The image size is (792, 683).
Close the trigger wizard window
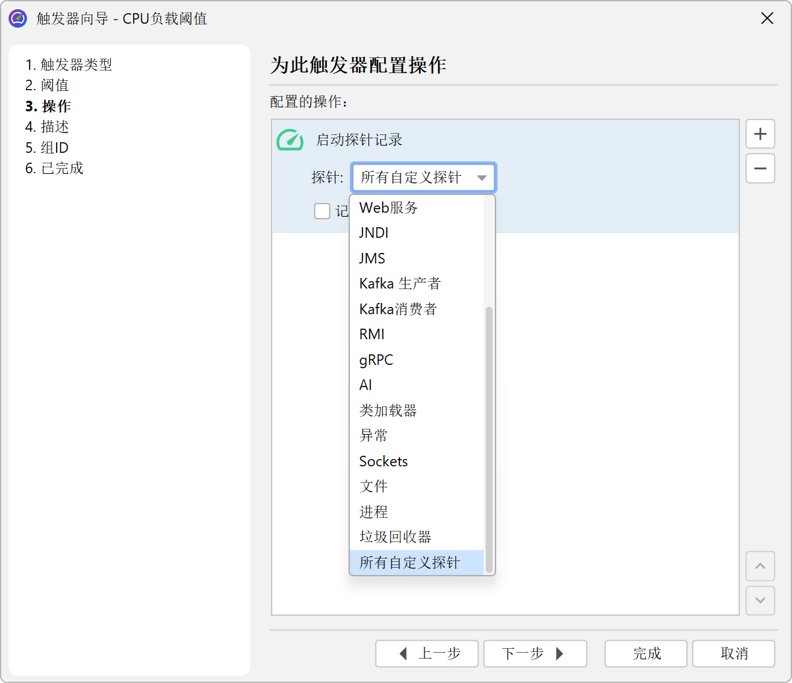(767, 18)
